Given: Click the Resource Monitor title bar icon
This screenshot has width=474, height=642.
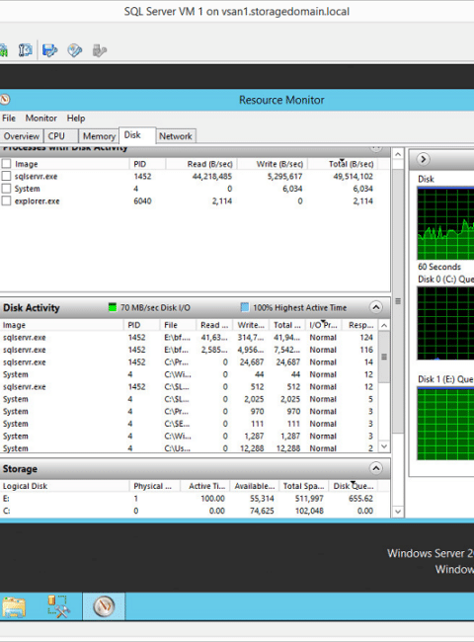Looking at the screenshot, I should coord(5,100).
